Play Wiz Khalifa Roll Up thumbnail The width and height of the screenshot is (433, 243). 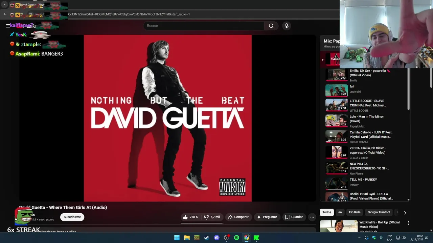pos(339,226)
